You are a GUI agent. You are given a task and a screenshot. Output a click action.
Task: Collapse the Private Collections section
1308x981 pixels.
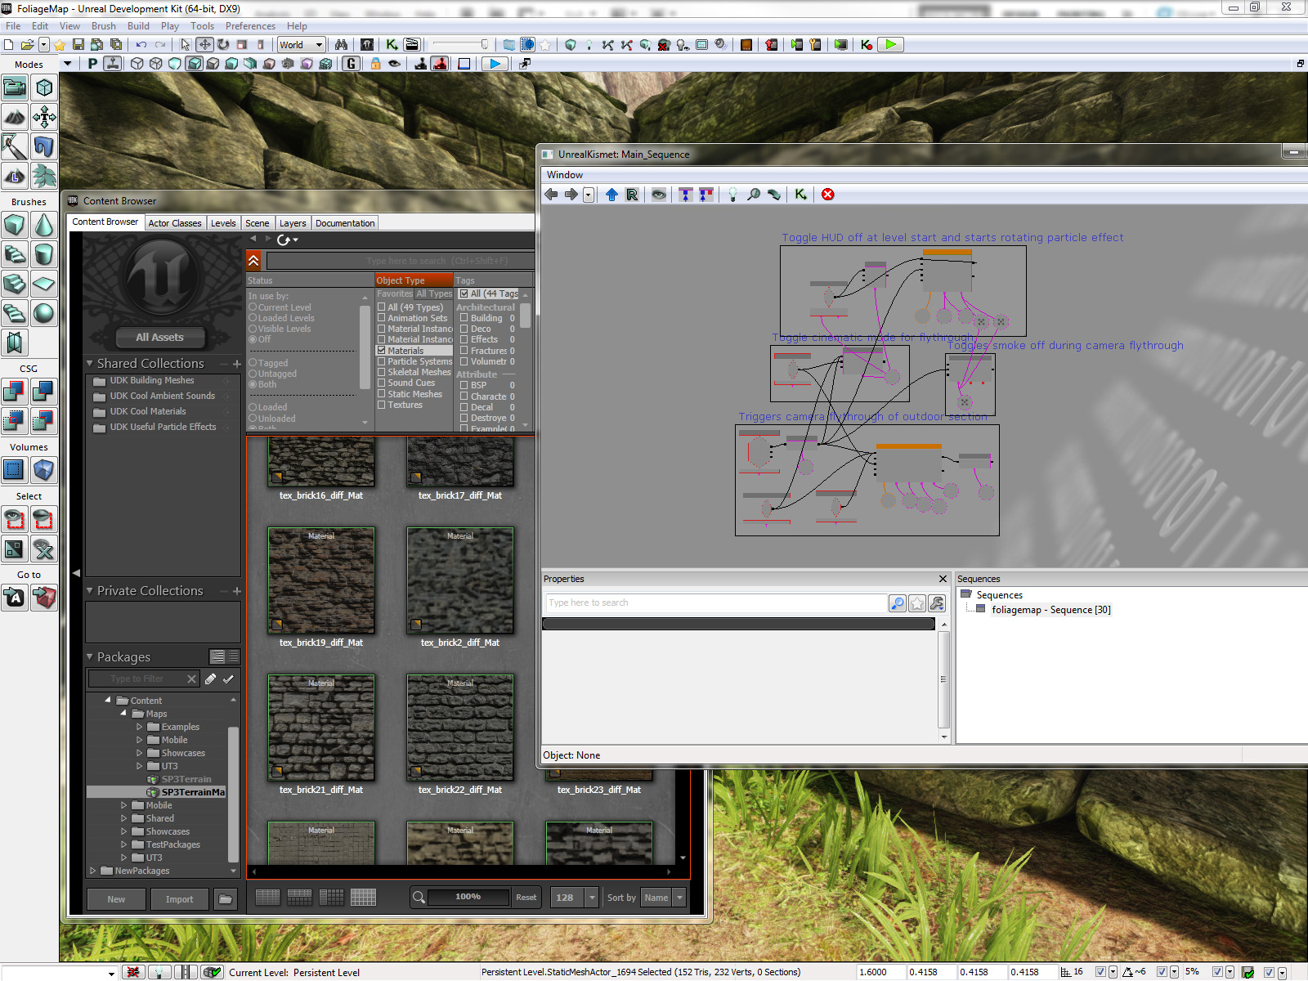point(89,590)
